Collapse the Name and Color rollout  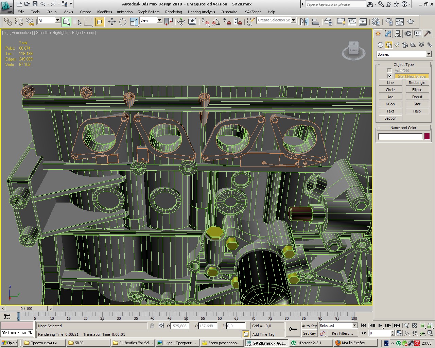coord(403,128)
